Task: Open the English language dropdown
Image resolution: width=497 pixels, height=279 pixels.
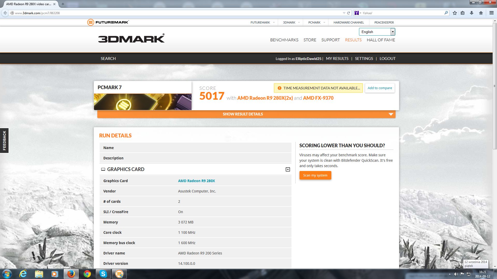Action: [377, 32]
